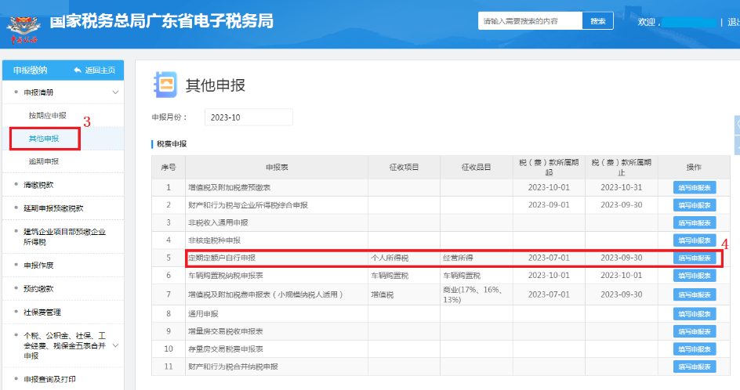Click the 申报表 column header
Screen dimensions: 740x390
277,168
